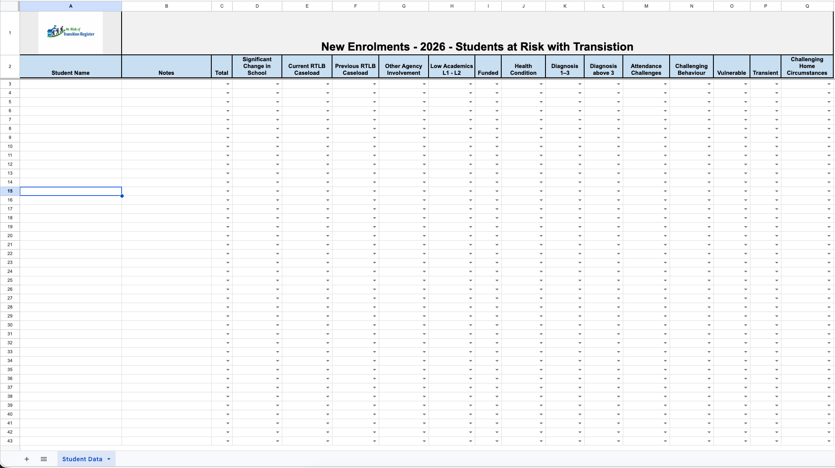835x468 pixels.
Task: Open the Total dropdown in row 3
Action: tap(228, 84)
